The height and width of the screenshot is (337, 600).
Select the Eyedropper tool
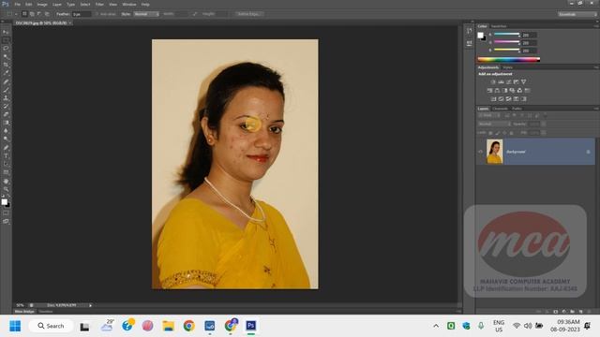[x=6, y=73]
